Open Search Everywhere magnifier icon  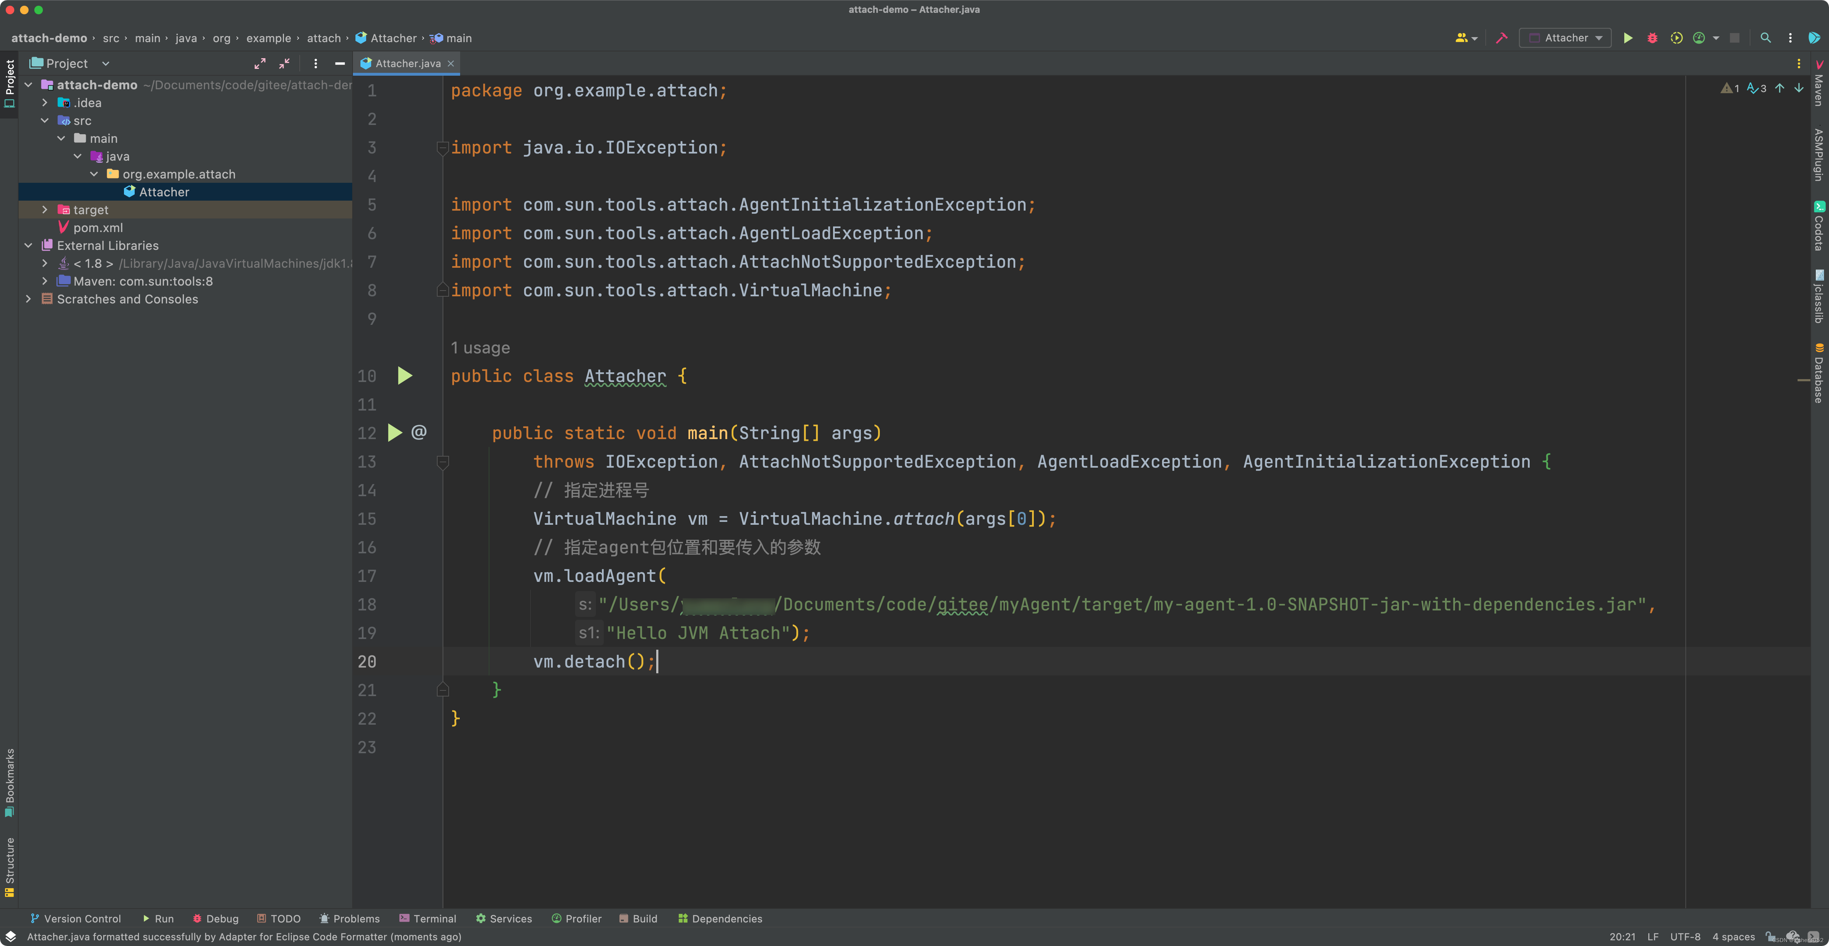tap(1766, 38)
